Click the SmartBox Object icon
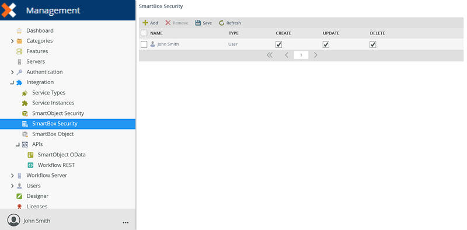The height and width of the screenshot is (230, 467). 25,134
